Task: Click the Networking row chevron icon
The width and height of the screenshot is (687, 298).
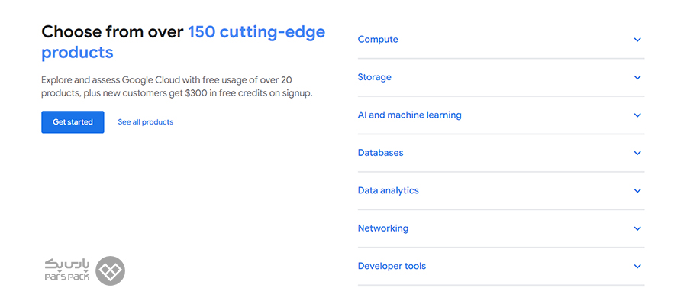Action: coord(637,228)
